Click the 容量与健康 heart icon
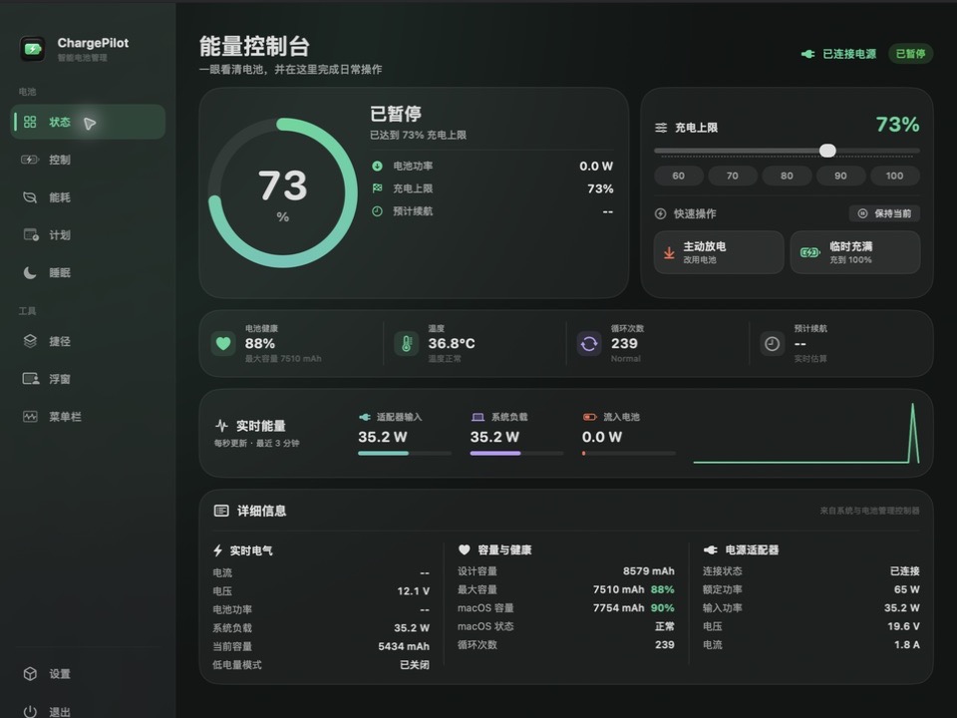This screenshot has width=957, height=718. point(465,549)
